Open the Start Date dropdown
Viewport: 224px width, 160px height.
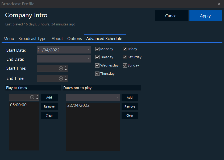89,50
